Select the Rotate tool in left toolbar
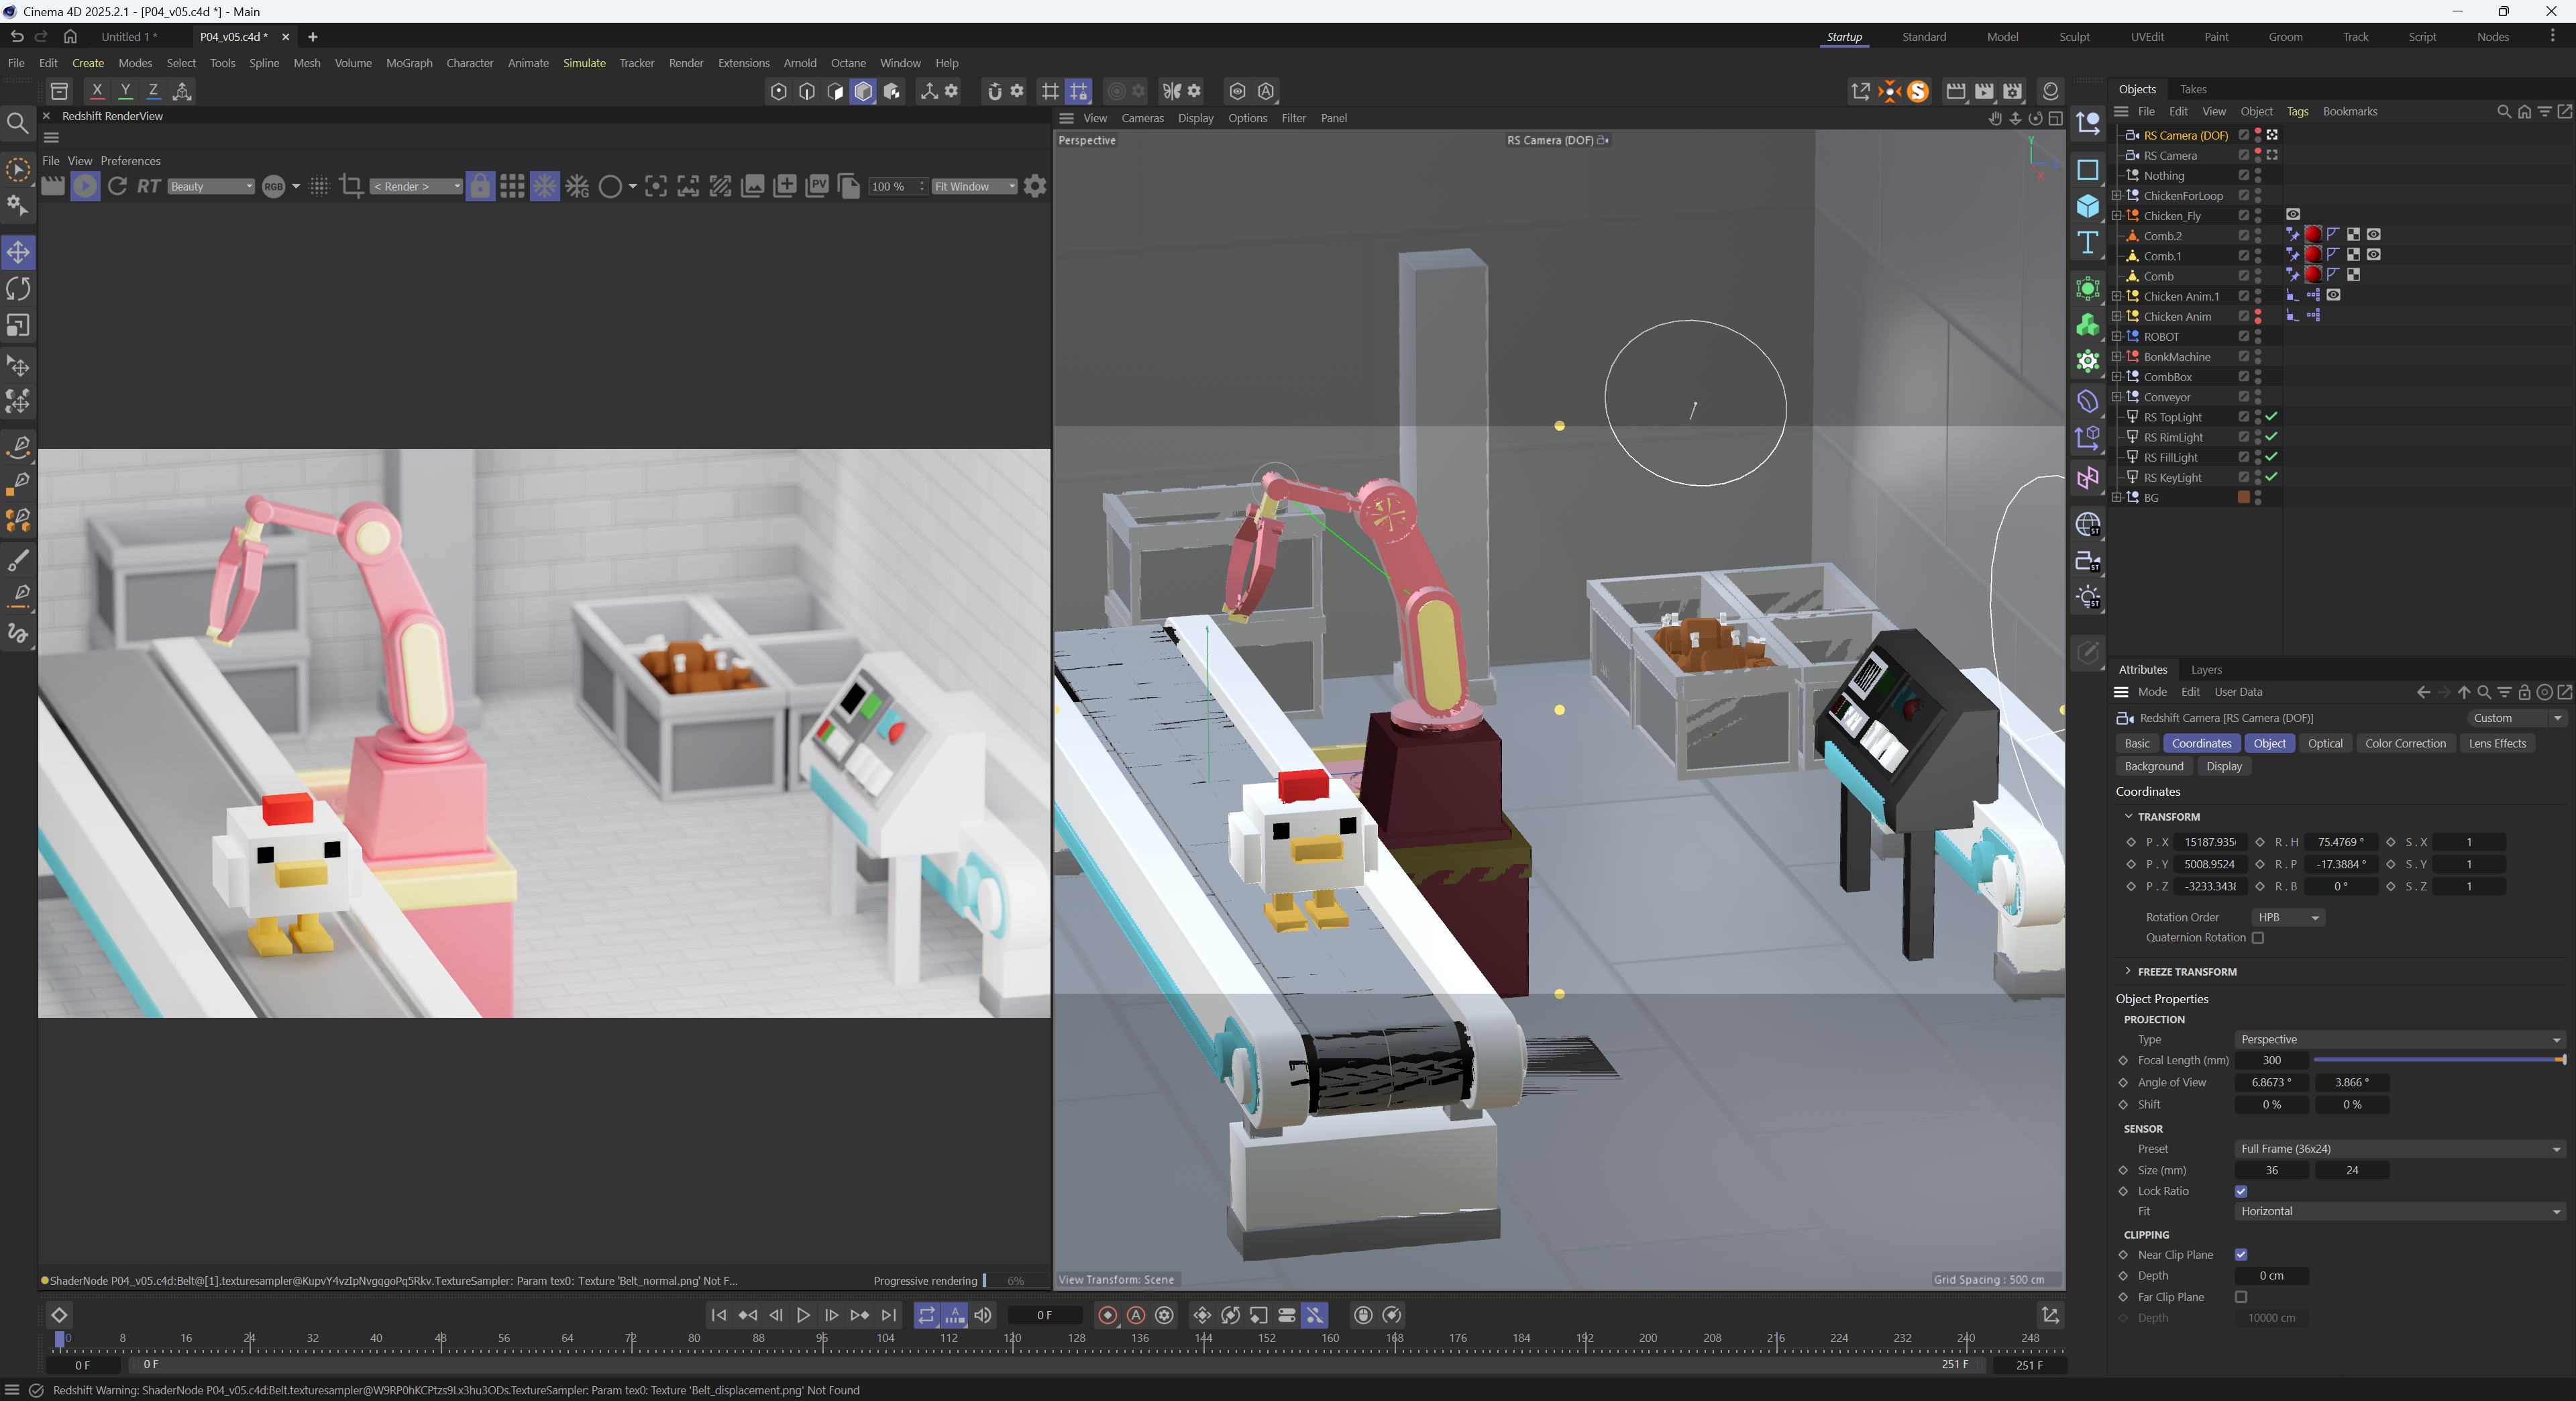Screen dimensions: 2576x1401 [x=19, y=289]
